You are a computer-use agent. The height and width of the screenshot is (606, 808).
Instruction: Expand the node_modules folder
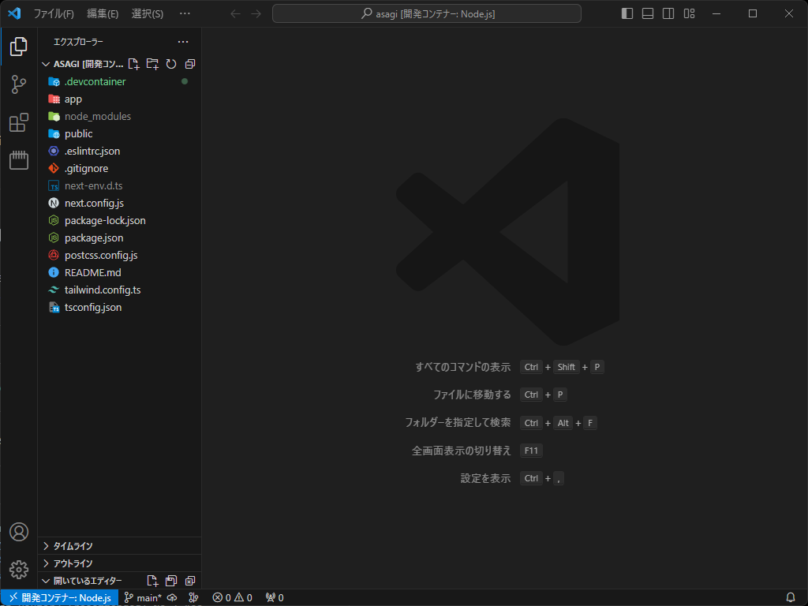click(x=118, y=117)
